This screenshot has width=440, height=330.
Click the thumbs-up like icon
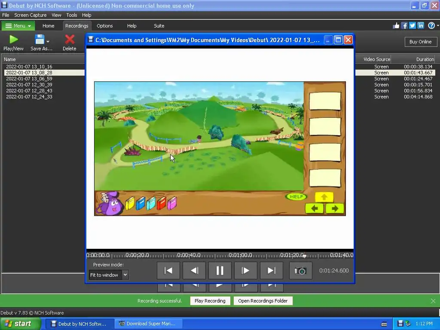tap(396, 26)
